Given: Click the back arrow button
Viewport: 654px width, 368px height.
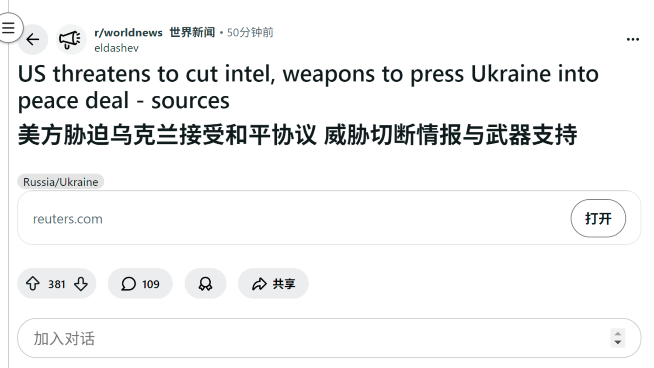Looking at the screenshot, I should coord(33,40).
